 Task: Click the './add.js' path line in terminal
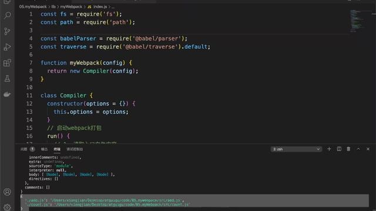click(105, 200)
